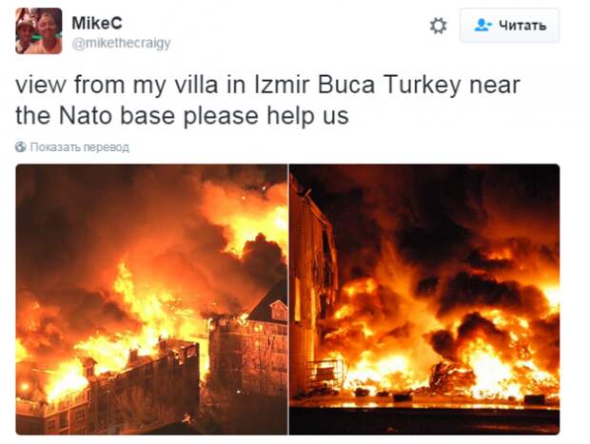Click the damaged wall in the right photo

click(311, 286)
